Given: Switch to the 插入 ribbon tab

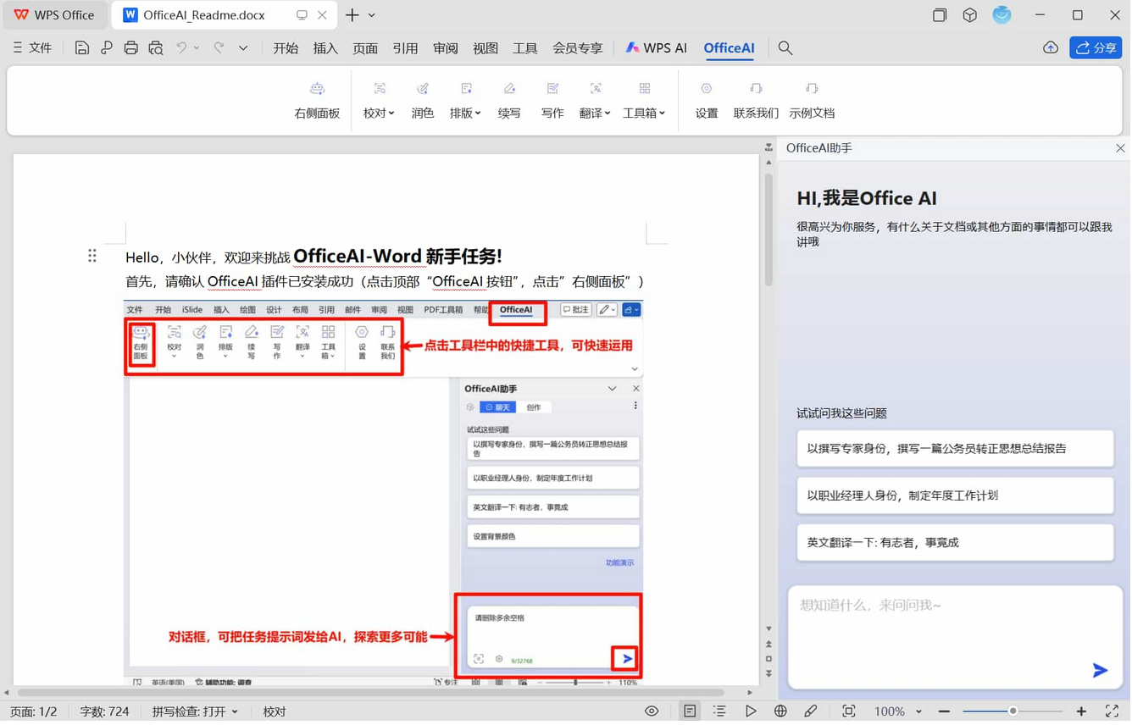Looking at the screenshot, I should click(325, 48).
